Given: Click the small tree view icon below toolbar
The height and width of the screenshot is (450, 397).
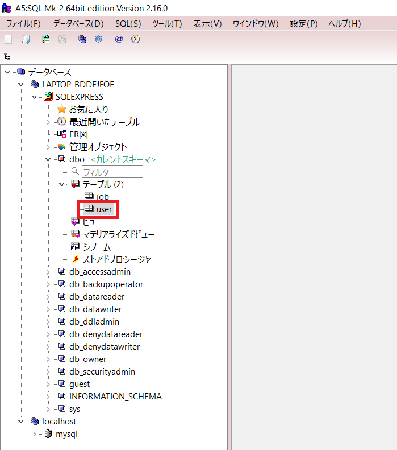Looking at the screenshot, I should point(7,57).
